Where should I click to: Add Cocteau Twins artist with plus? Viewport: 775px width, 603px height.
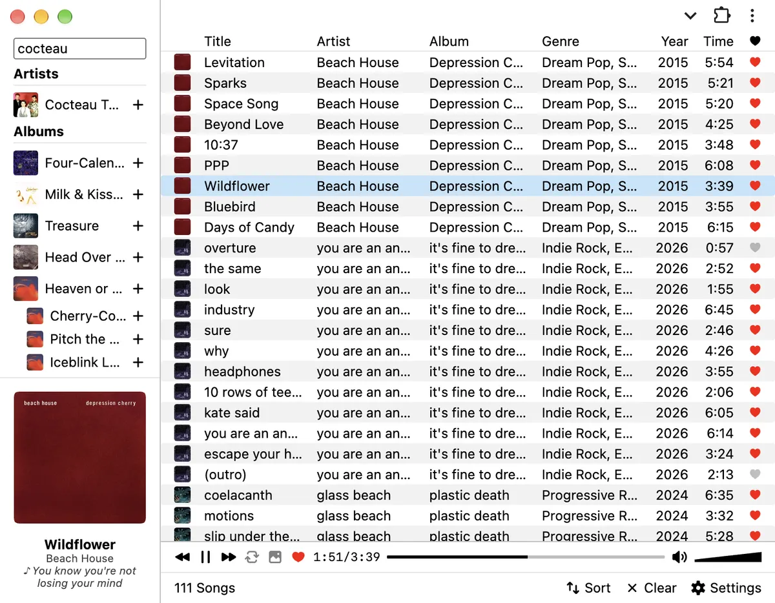(138, 105)
